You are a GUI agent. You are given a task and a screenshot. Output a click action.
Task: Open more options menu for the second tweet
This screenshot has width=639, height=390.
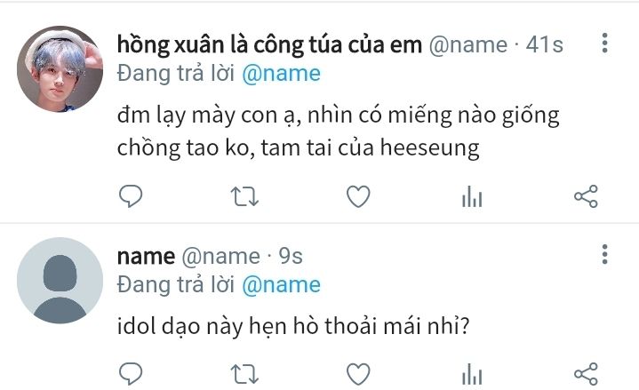pyautogui.click(x=604, y=254)
